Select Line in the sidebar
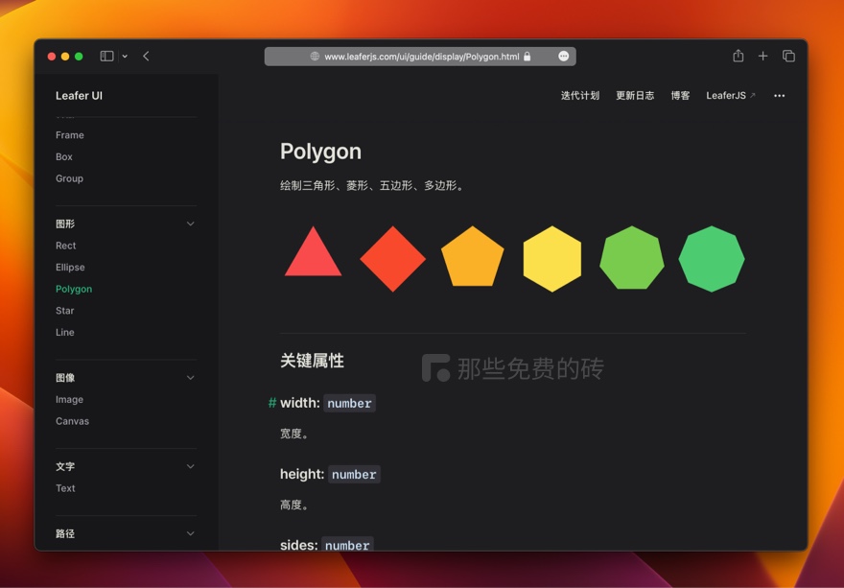The height and width of the screenshot is (588, 844). [64, 332]
